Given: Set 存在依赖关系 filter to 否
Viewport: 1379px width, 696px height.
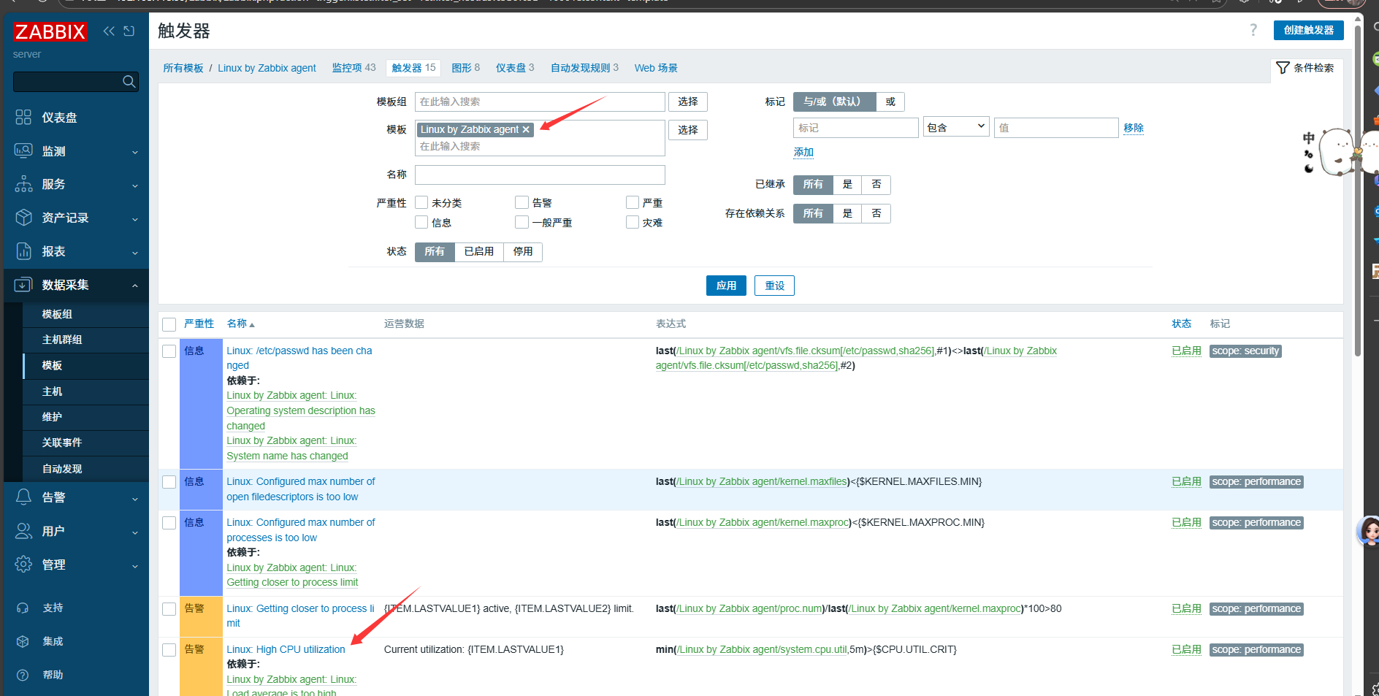Looking at the screenshot, I should pyautogui.click(x=876, y=213).
